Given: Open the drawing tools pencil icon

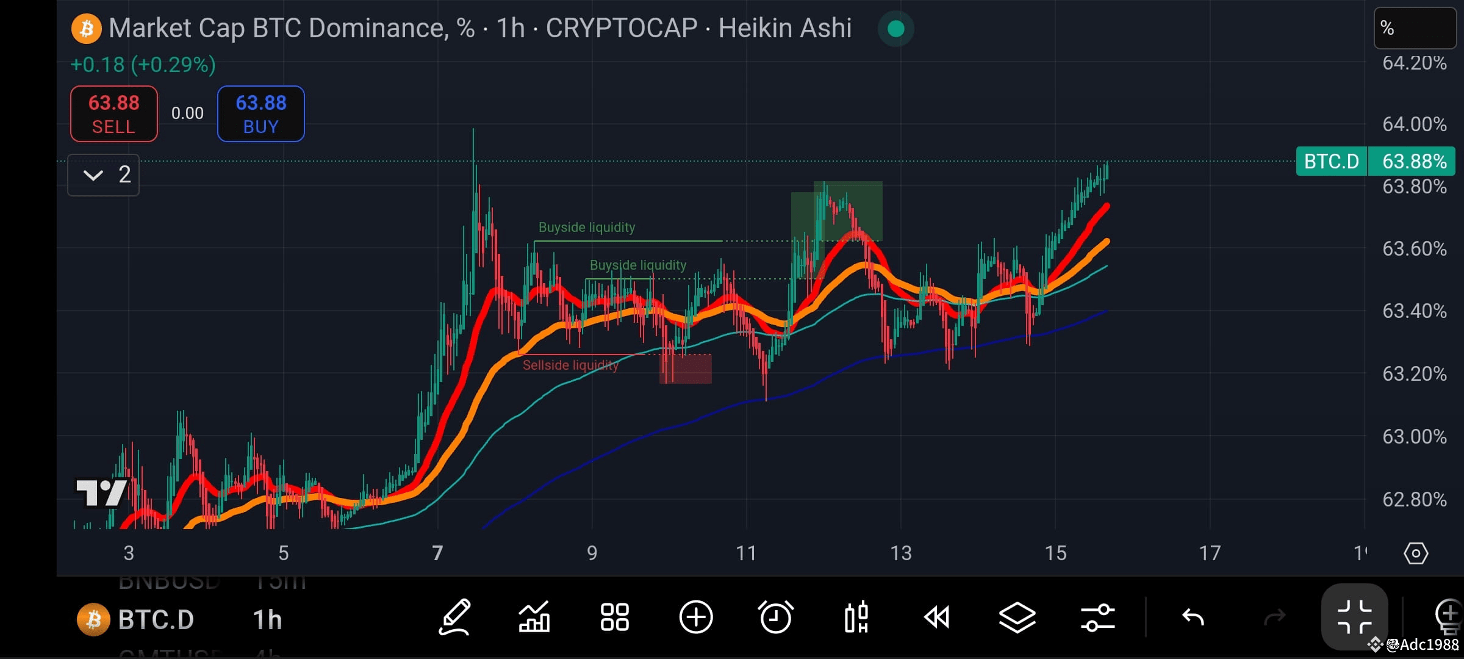Looking at the screenshot, I should pos(455,617).
